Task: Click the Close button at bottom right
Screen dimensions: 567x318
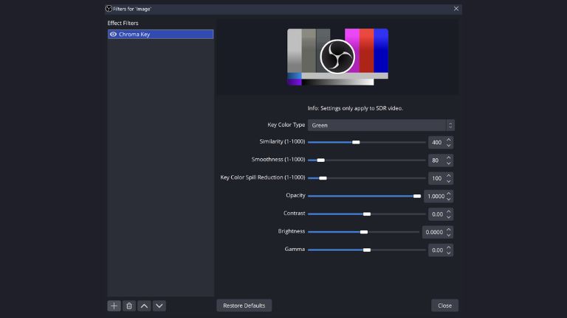Action: pyautogui.click(x=444, y=305)
